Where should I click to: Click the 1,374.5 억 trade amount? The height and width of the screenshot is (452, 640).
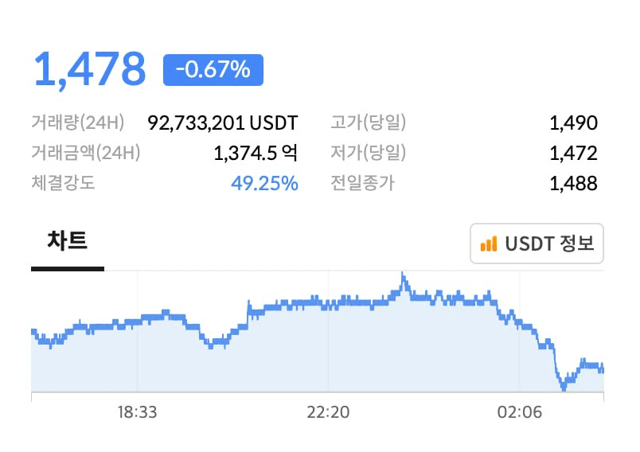coord(256,153)
